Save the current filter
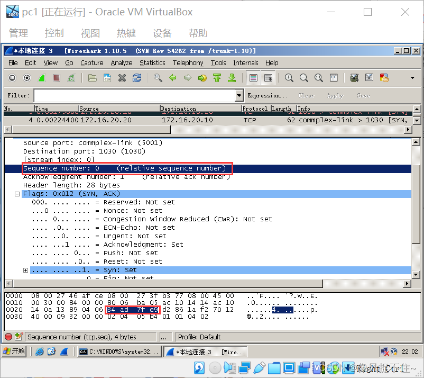 coord(363,95)
